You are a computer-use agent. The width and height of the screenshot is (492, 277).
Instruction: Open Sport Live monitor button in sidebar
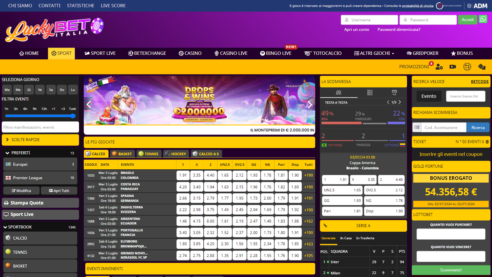pos(40,214)
